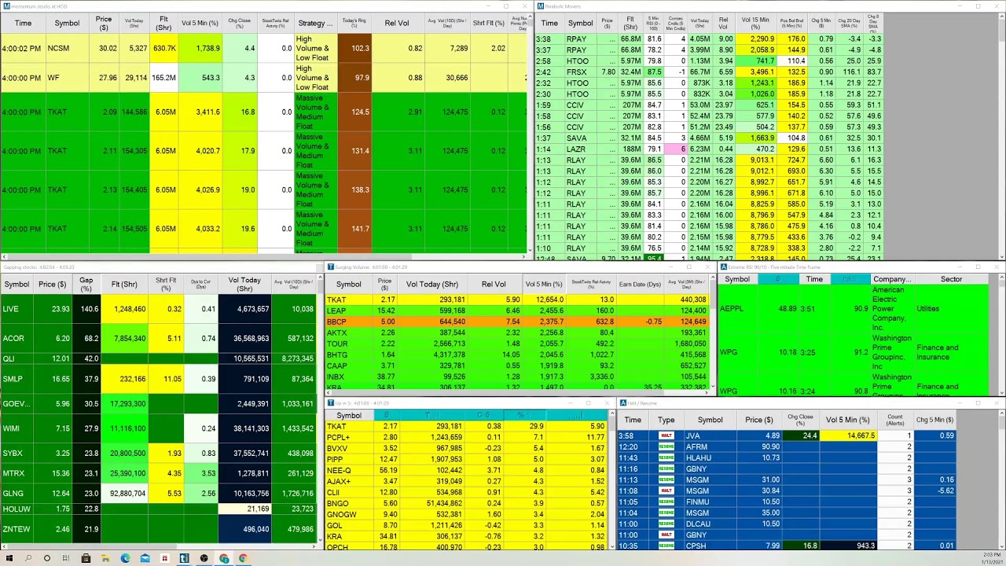Select ZNTEW in the Gapping stocks list

pos(16,529)
